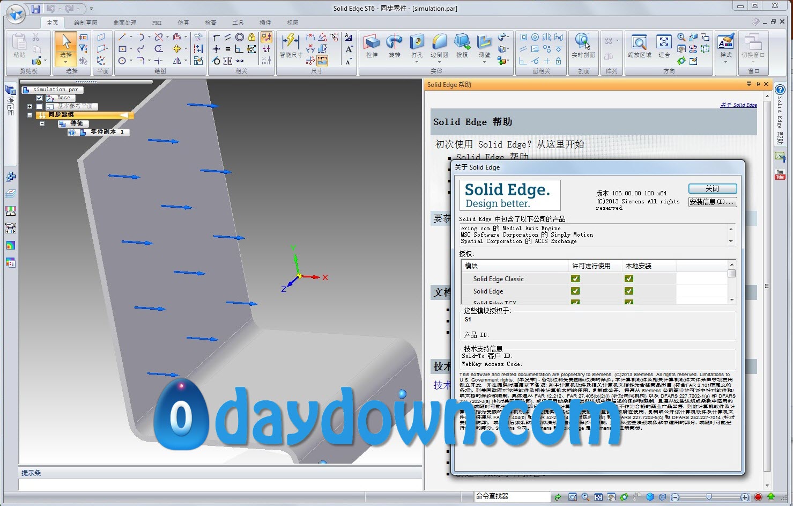
Task: Toggle highlighted dimension option icon in 尺寸 group
Action: click(322, 61)
